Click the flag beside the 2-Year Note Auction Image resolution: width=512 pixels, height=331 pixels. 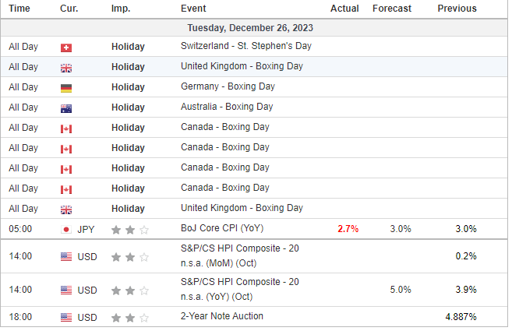coord(66,317)
